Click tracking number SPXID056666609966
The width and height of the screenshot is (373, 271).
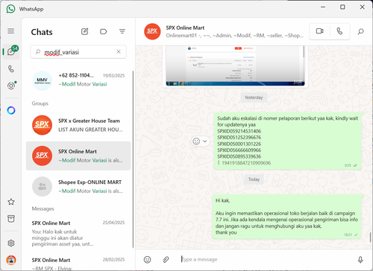coord(239,150)
